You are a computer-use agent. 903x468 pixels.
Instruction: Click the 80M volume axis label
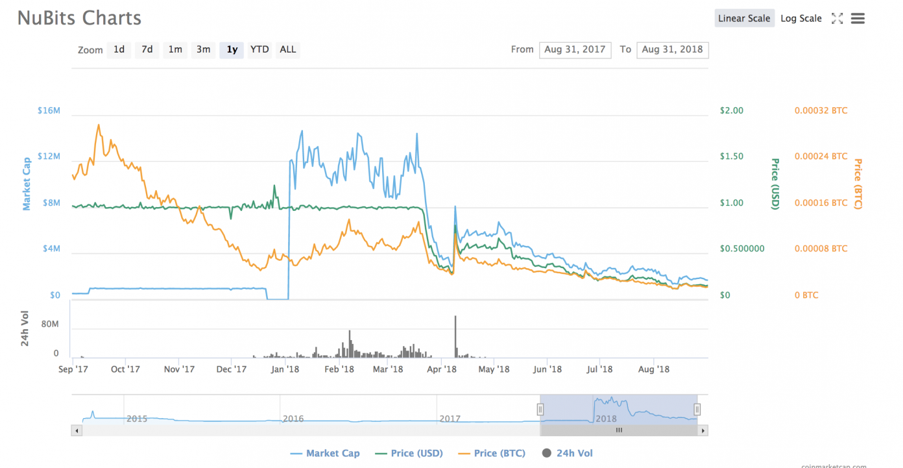pos(51,324)
